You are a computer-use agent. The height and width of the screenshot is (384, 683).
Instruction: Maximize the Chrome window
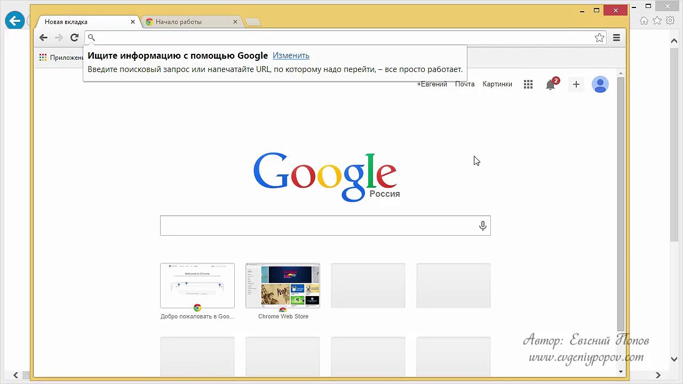coord(597,10)
